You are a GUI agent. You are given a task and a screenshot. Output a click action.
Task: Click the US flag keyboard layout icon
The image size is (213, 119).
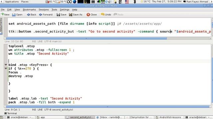click(x=127, y=2)
